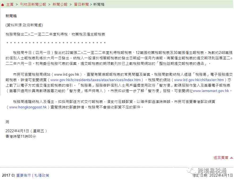The image size is (234, 181).
Task: Open the www.iamsmart.gov.hk link
Action: point(211,91)
